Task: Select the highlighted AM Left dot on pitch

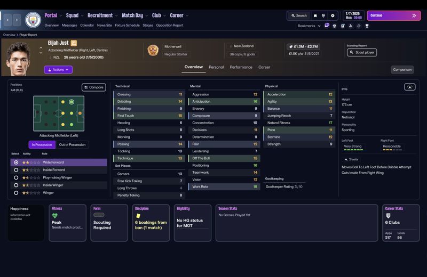Action: pos(72,102)
